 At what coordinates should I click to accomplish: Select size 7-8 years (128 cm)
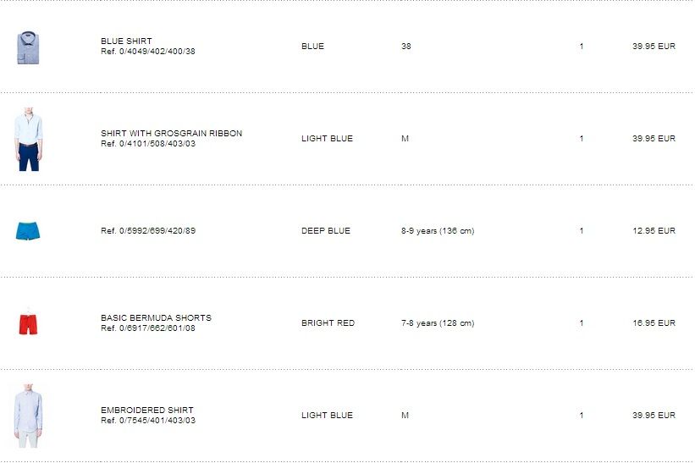tap(437, 322)
